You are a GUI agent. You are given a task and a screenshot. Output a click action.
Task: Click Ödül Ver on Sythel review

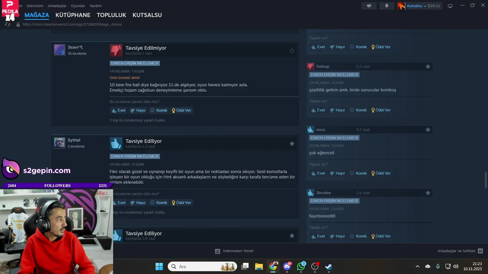pos(181,203)
